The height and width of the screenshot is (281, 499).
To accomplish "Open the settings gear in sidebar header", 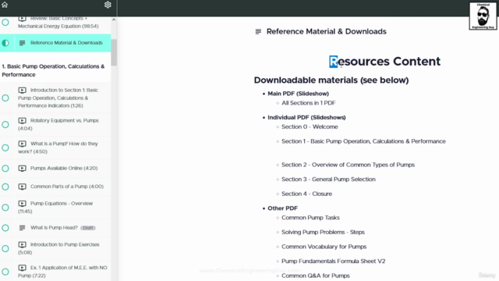I will click(108, 5).
